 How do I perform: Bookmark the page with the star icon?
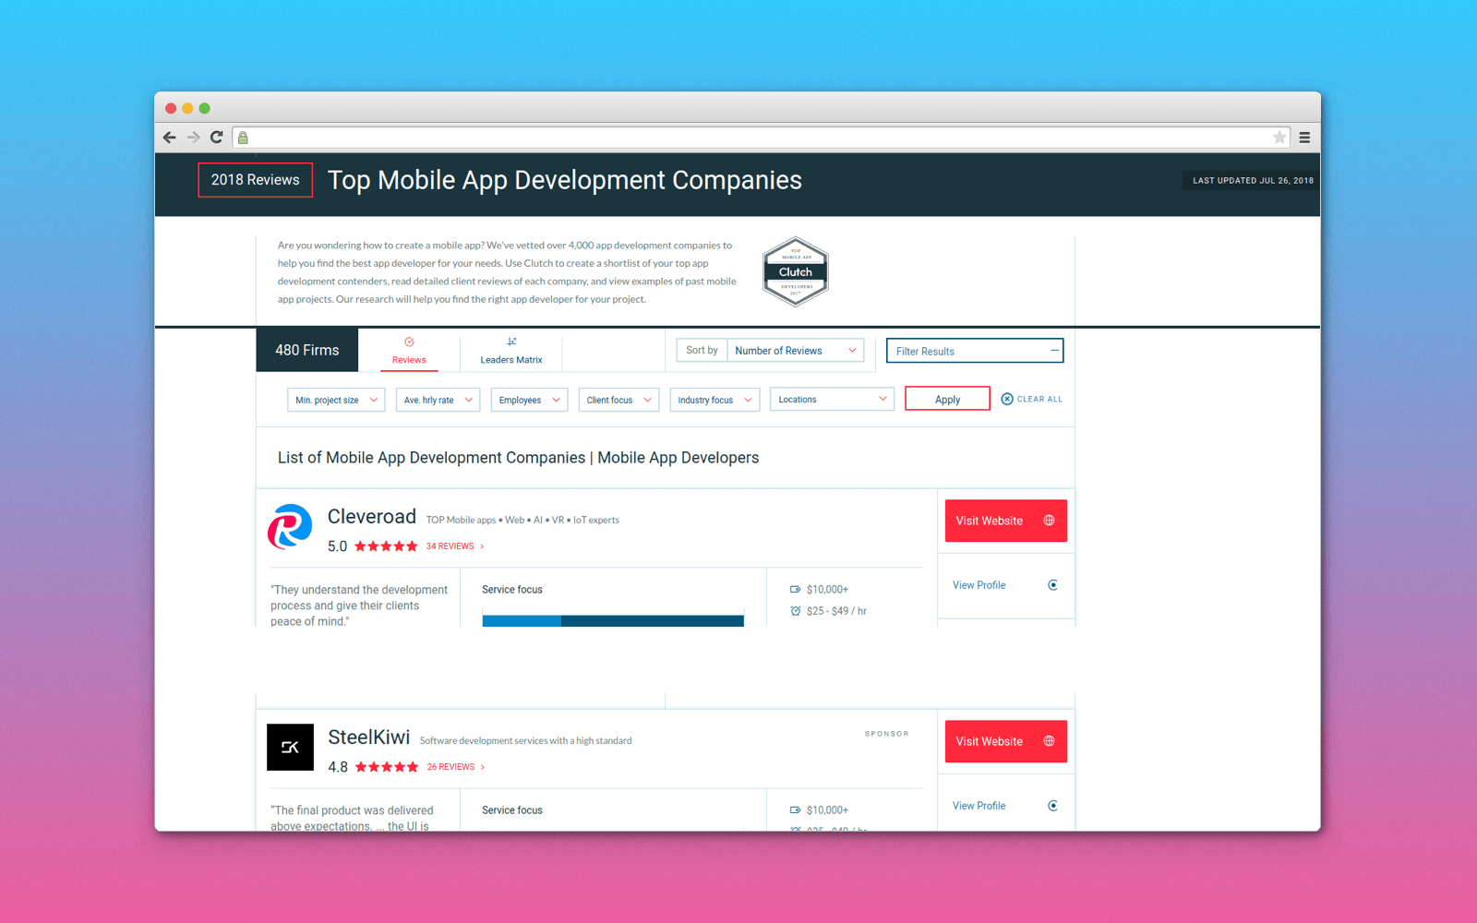tap(1279, 138)
